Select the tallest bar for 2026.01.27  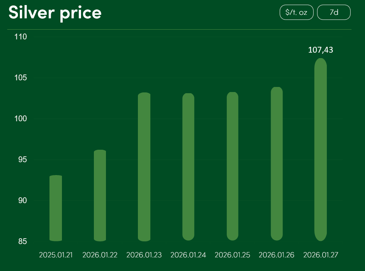[x=321, y=149]
